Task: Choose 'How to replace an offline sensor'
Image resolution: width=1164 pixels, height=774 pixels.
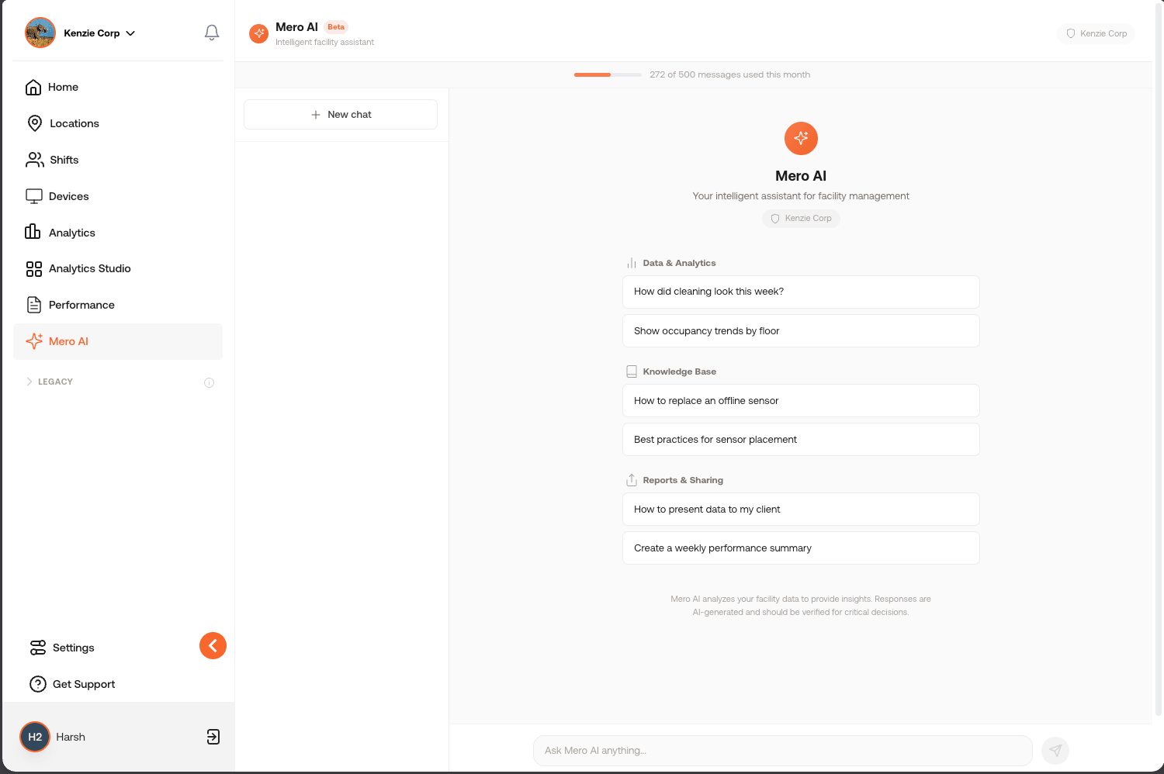Action: [801, 400]
